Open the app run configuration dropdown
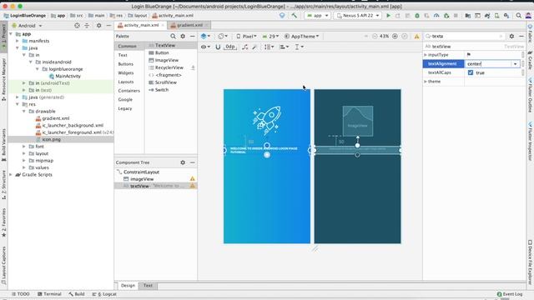This screenshot has height=300, width=534. [x=317, y=16]
